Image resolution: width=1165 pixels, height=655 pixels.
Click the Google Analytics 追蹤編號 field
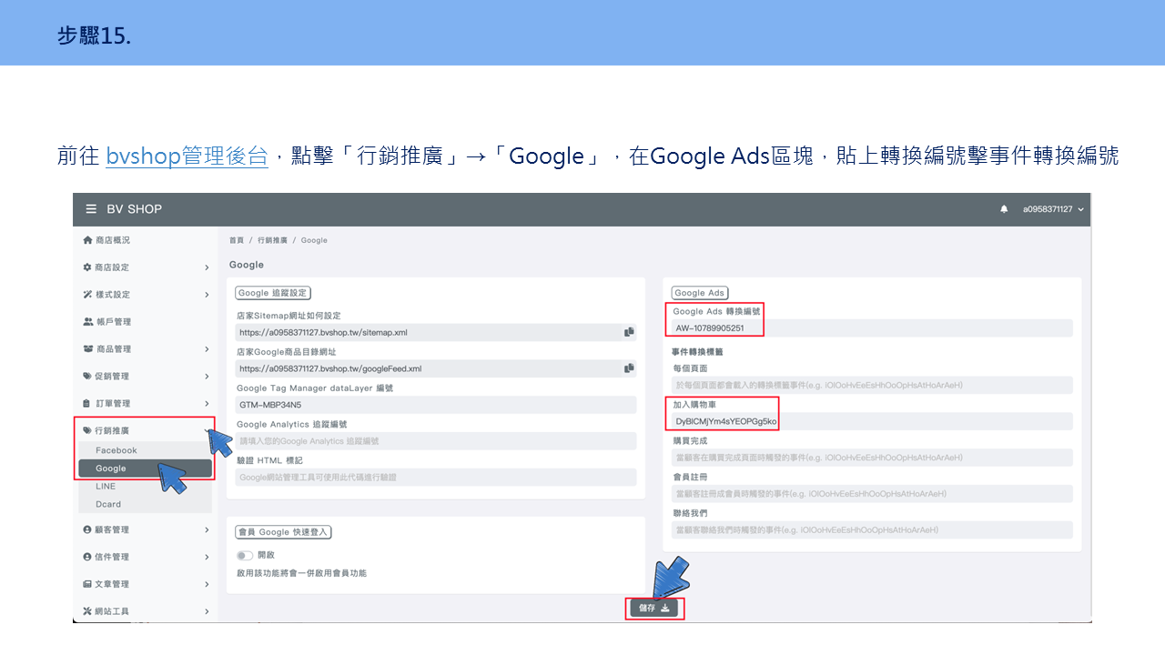(x=436, y=440)
